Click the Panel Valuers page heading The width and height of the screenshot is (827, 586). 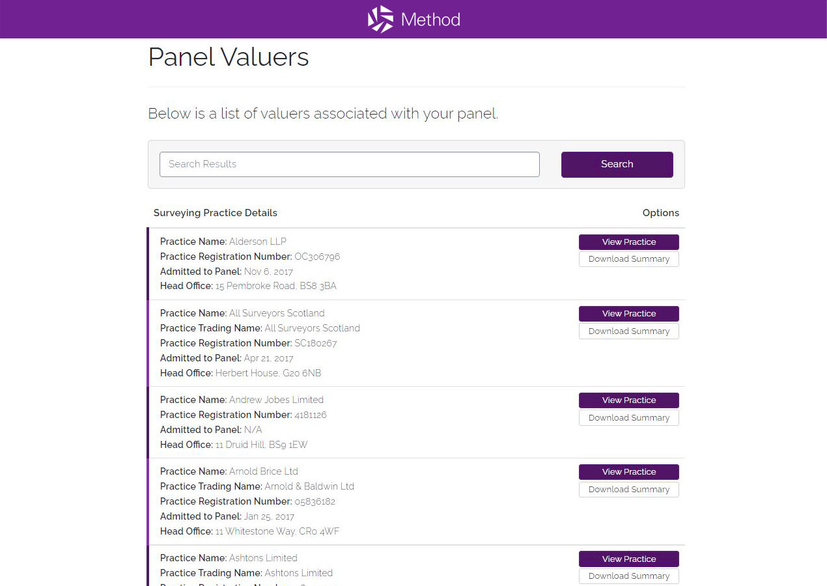pyautogui.click(x=229, y=57)
